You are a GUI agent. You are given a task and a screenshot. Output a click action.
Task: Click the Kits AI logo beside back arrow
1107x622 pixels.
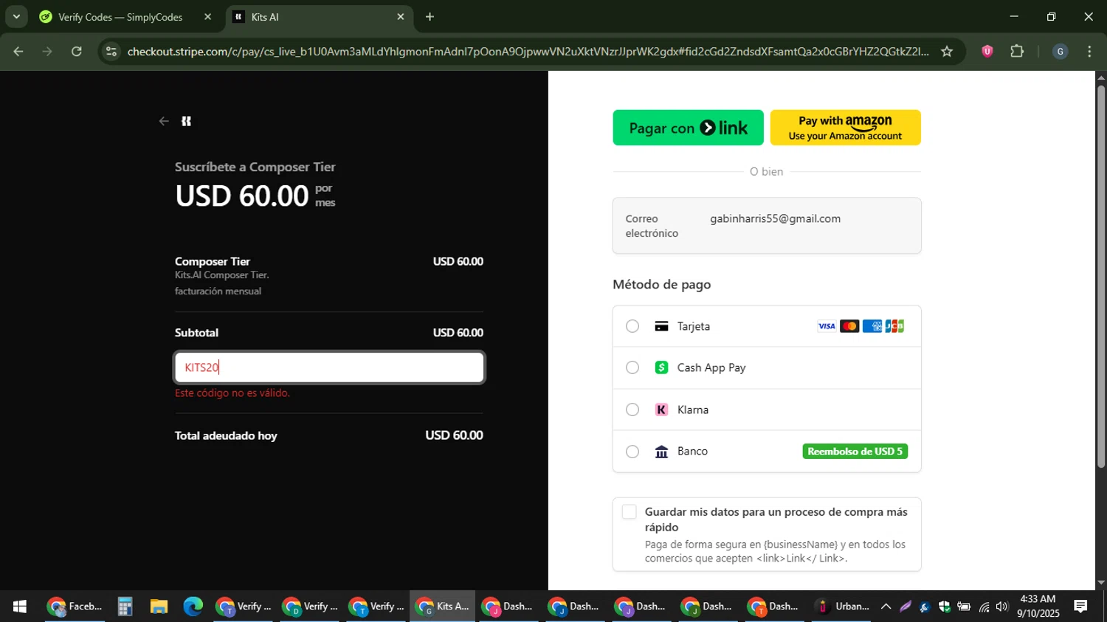coord(187,121)
